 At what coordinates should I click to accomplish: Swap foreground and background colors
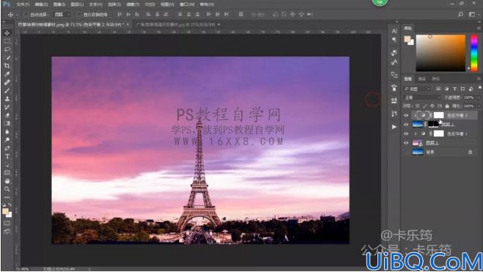pyautogui.click(x=10, y=205)
